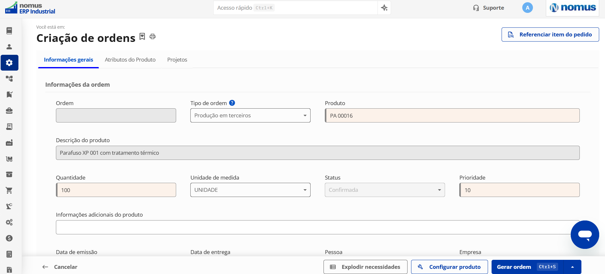
Task: Open the briefcase icon in sidebar
Action: click(9, 111)
